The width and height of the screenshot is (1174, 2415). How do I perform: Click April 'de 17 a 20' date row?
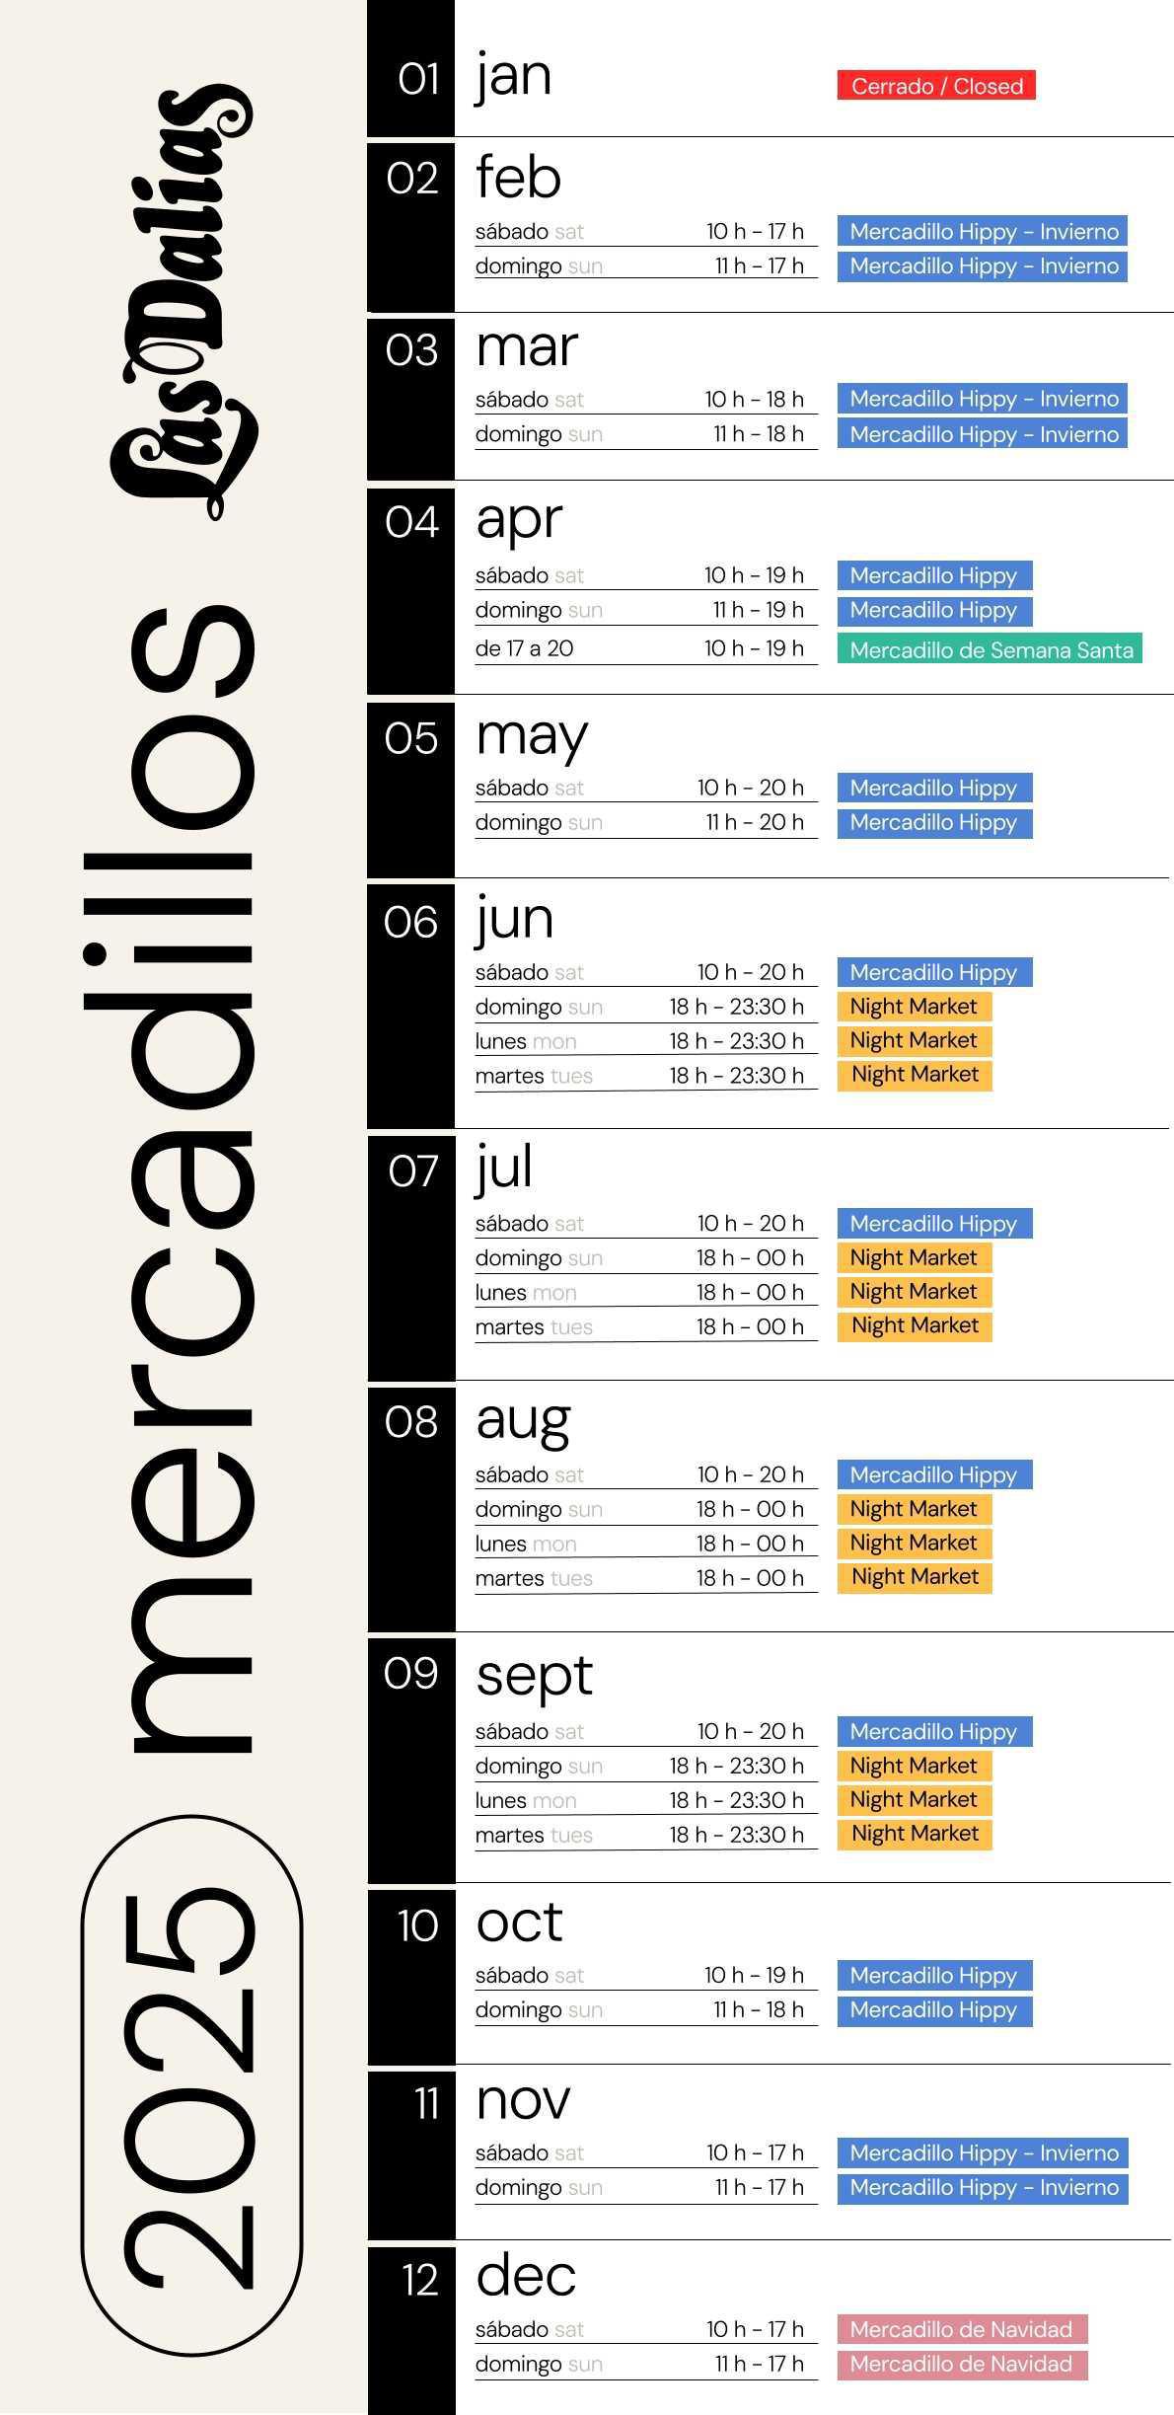[525, 648]
